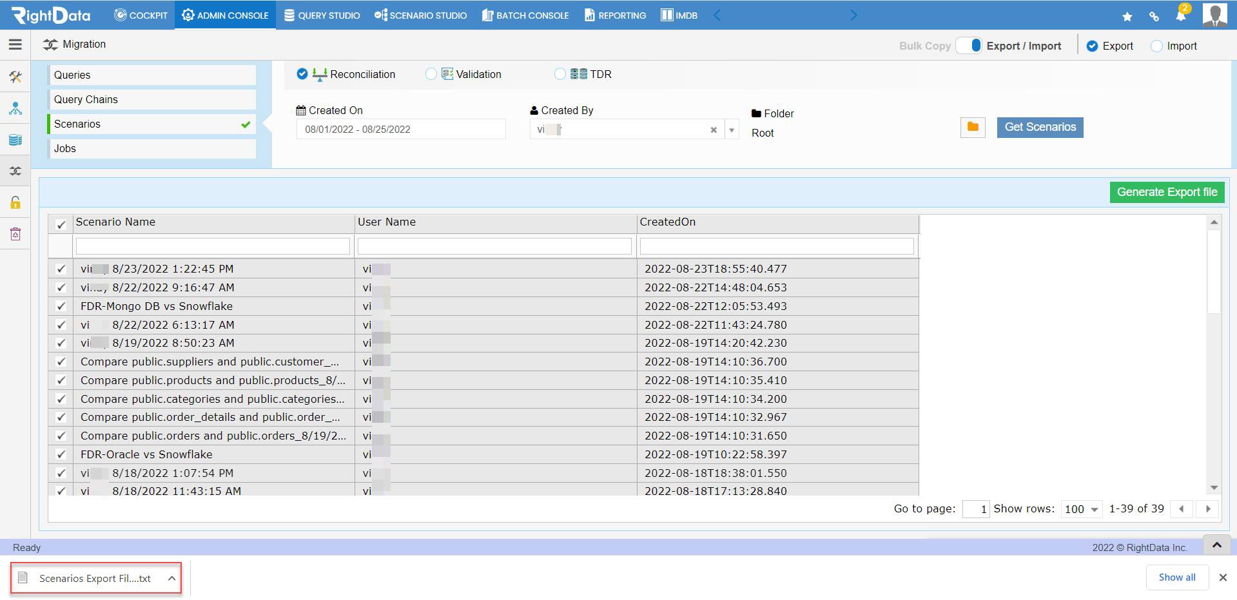This screenshot has width=1237, height=600.
Task: Click the favorites star icon
Action: coord(1127,17)
